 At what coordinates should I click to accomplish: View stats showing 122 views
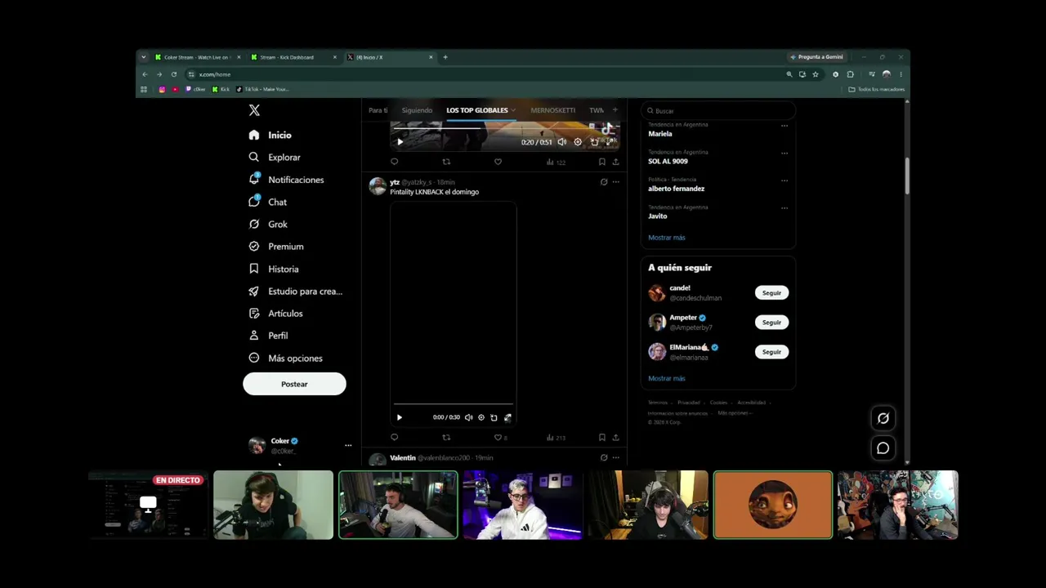pos(557,162)
